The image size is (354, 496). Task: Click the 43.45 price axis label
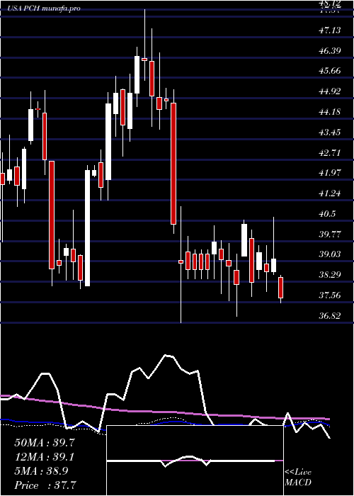coord(331,133)
